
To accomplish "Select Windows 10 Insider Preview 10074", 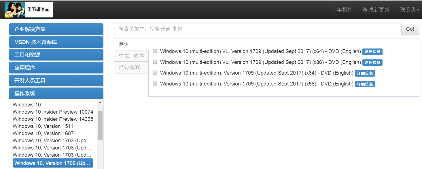I will click(x=53, y=112).
